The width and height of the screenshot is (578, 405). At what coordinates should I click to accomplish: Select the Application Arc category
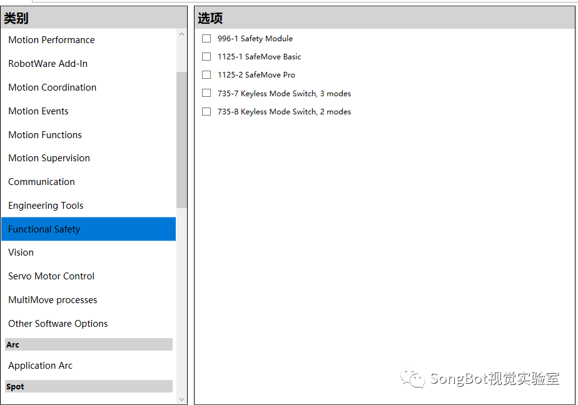click(x=88, y=366)
